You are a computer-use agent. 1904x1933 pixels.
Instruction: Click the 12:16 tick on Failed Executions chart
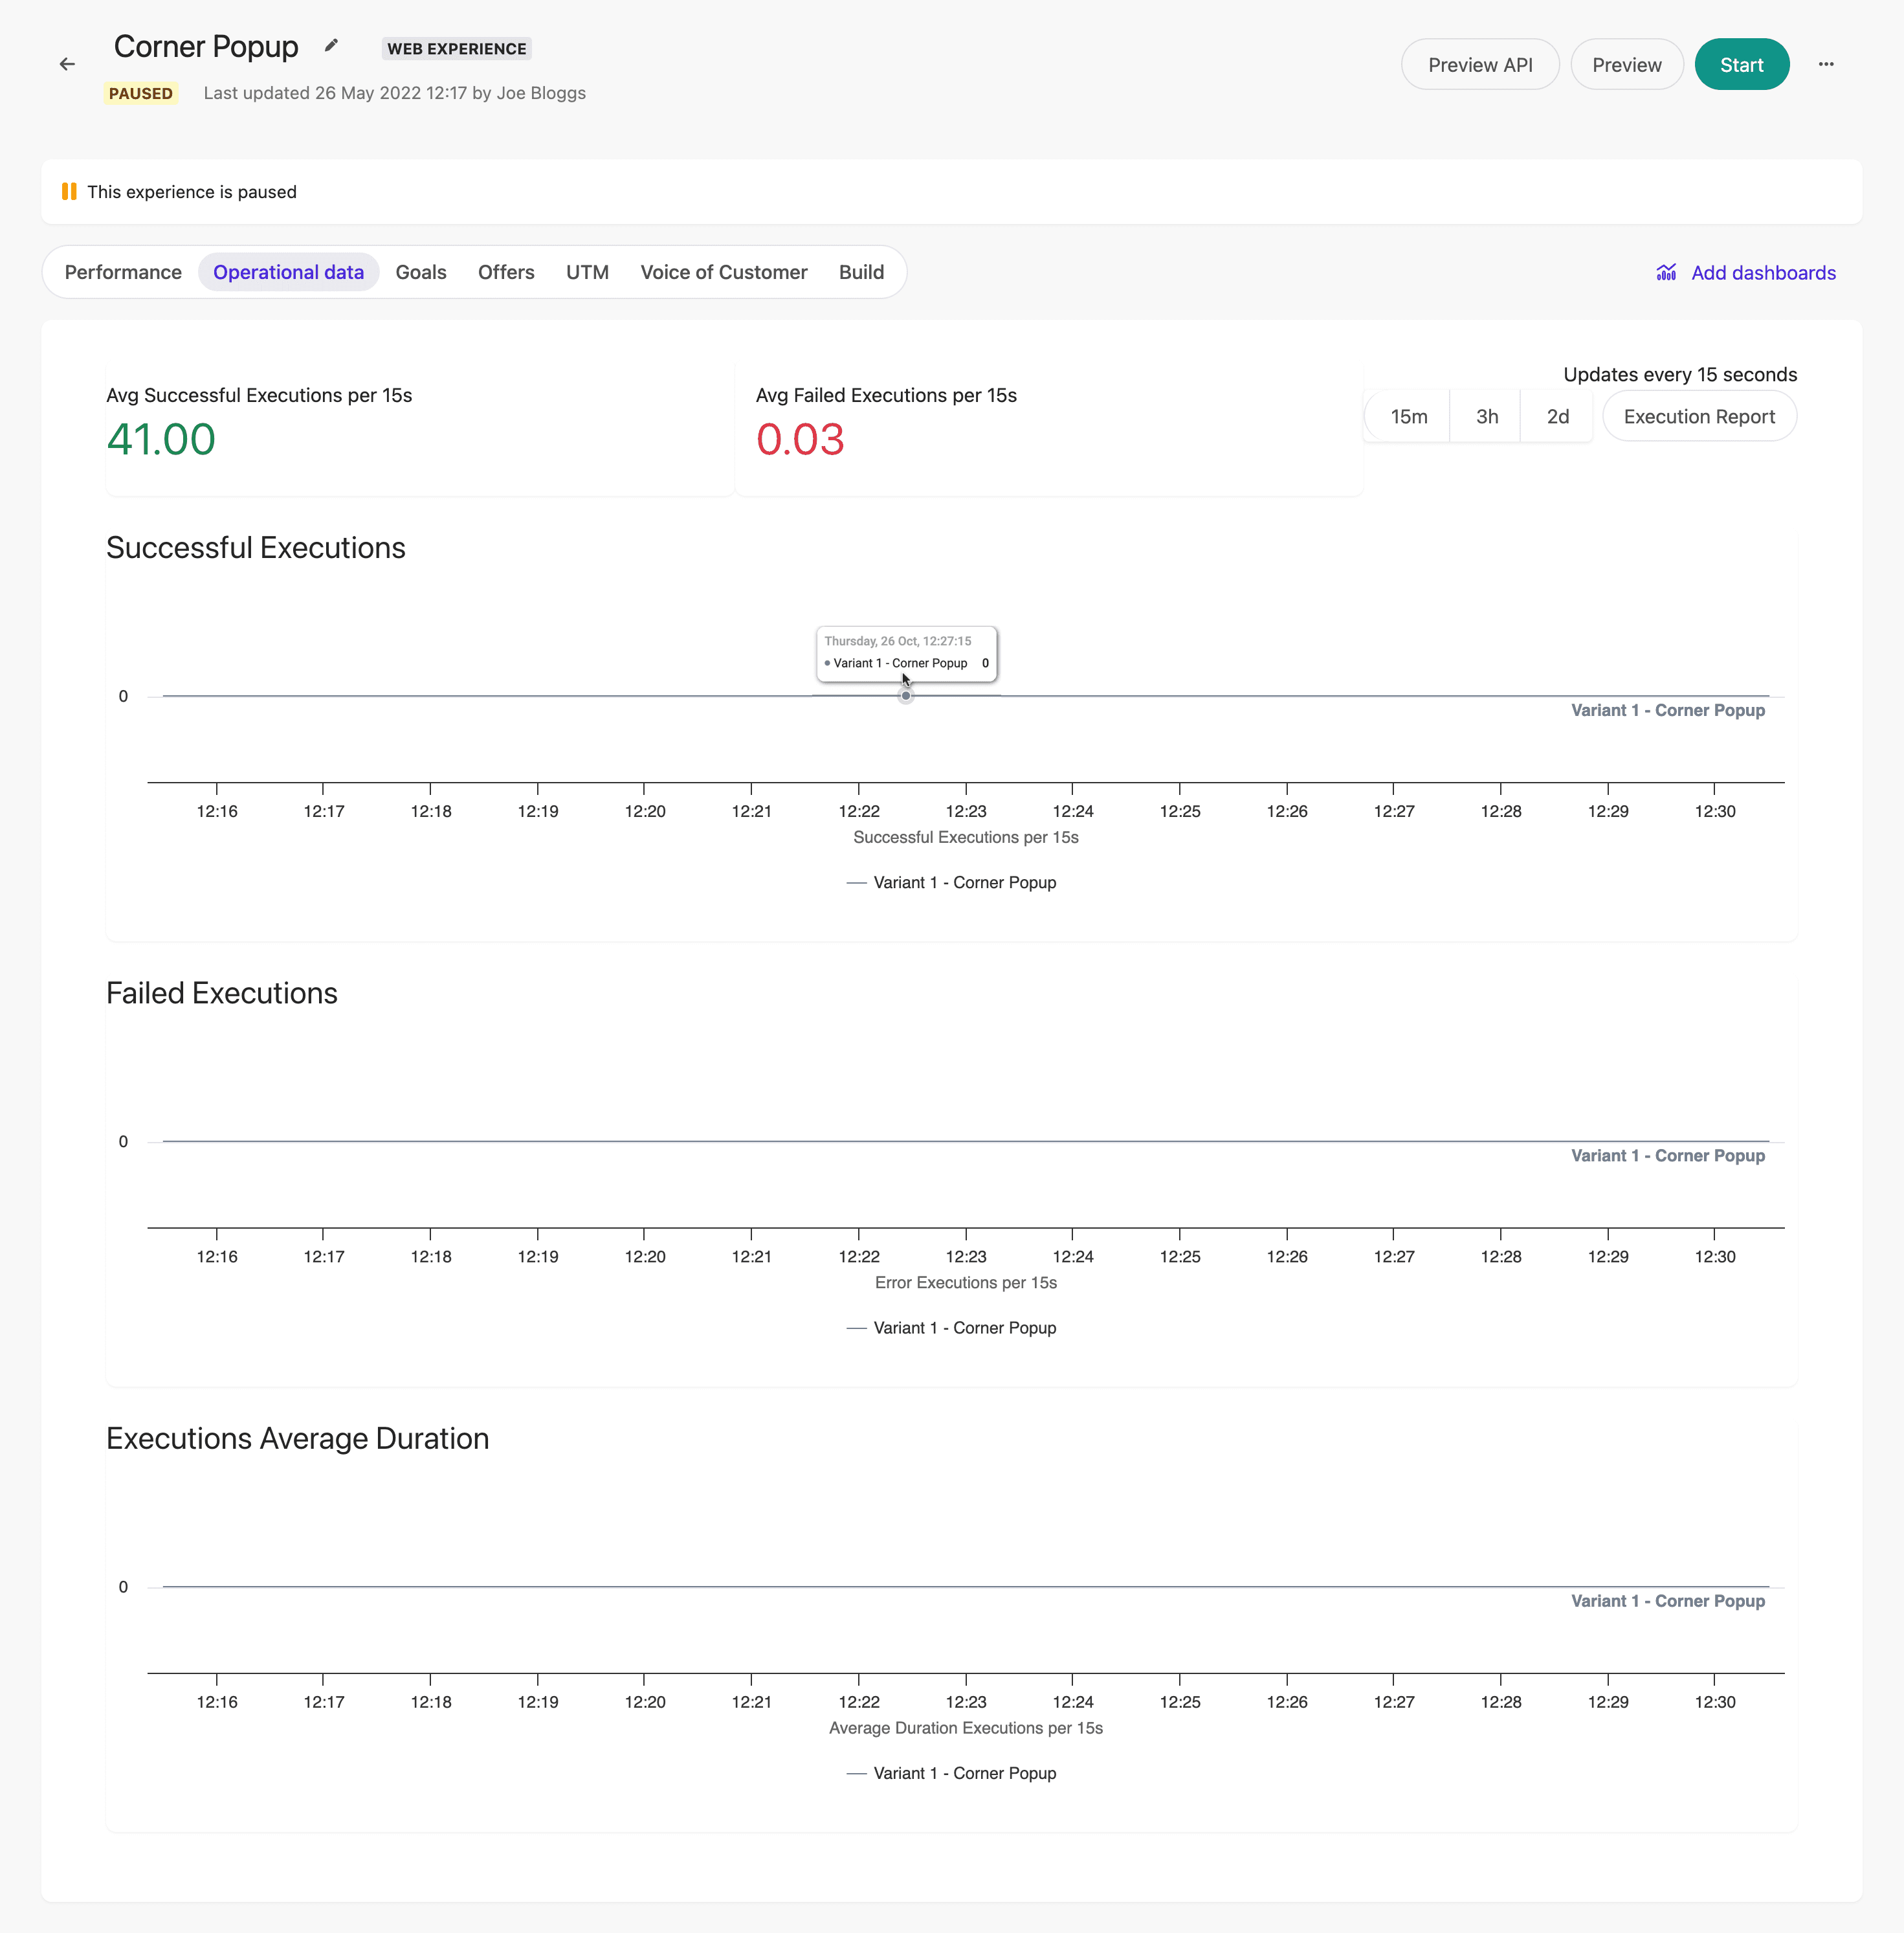(x=217, y=1257)
